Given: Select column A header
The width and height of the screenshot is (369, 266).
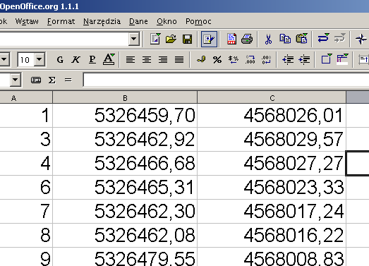Looking at the screenshot, I should (26, 97).
